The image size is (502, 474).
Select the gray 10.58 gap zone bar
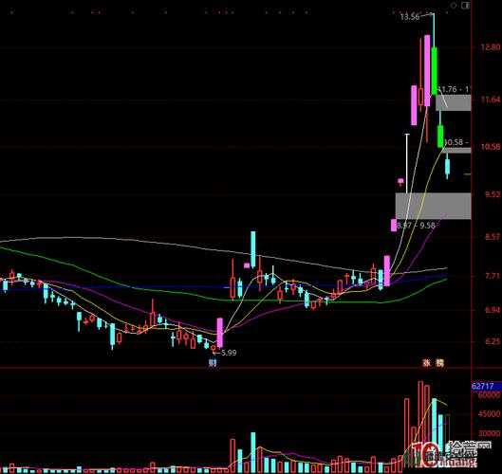click(457, 150)
